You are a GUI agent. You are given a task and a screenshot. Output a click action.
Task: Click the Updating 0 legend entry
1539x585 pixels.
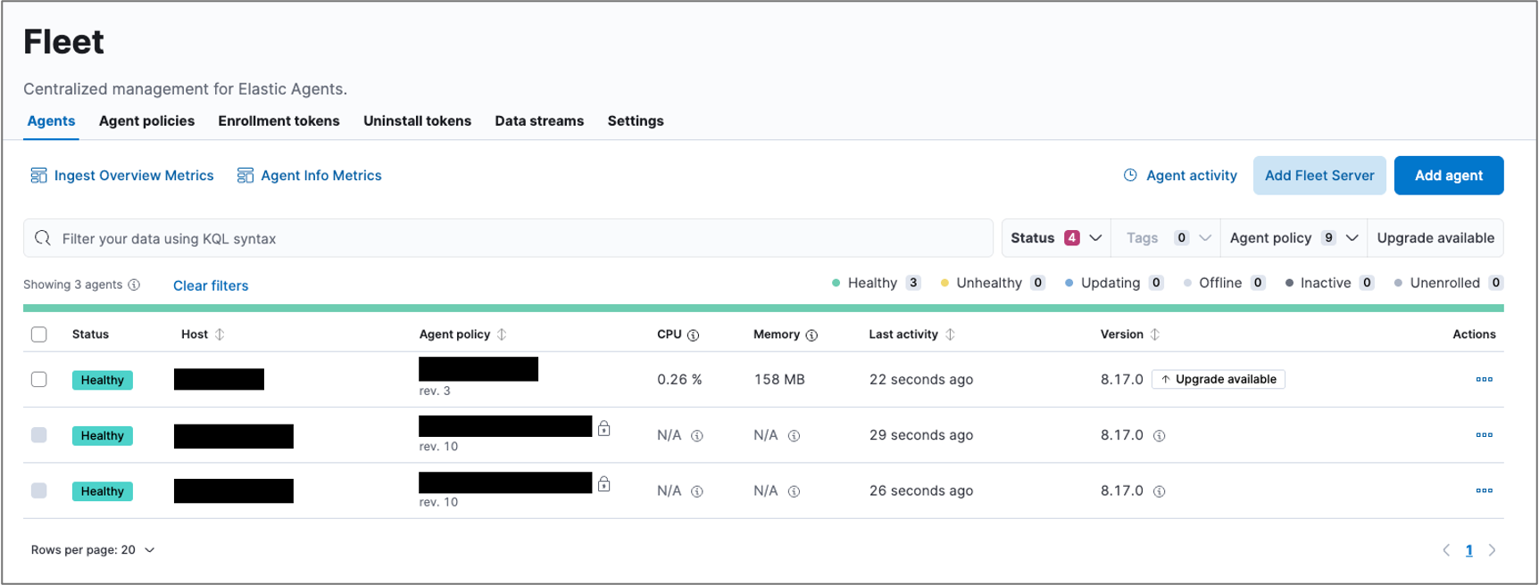(x=1114, y=283)
